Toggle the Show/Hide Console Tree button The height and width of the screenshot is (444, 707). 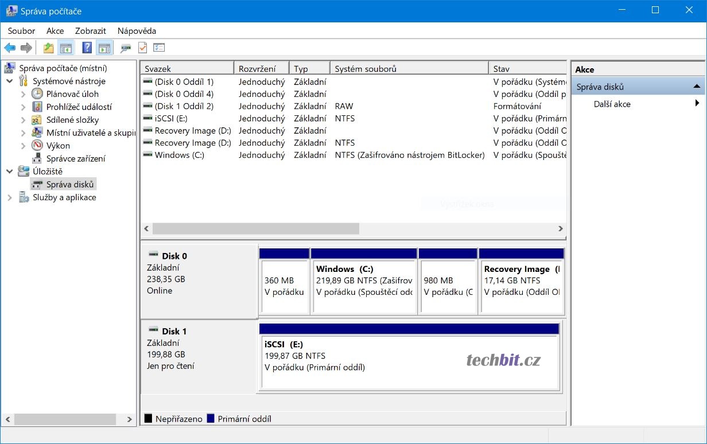pyautogui.click(x=65, y=48)
